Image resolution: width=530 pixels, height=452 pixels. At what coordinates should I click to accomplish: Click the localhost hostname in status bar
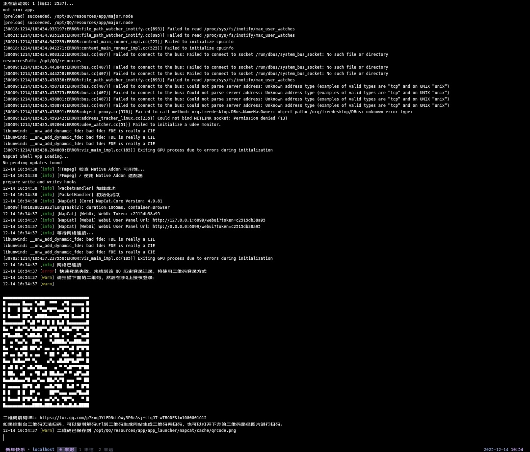pos(43,450)
